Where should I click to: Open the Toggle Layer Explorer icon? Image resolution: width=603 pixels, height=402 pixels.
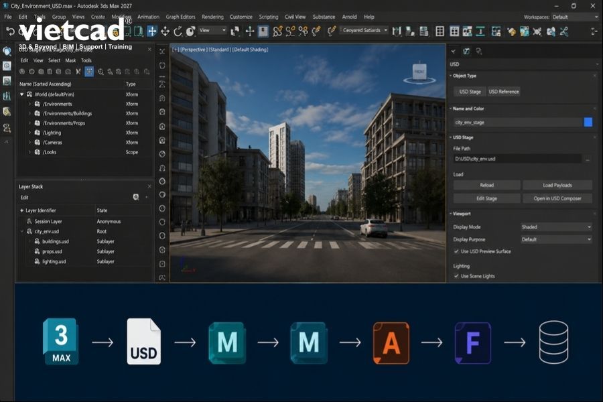click(x=424, y=31)
